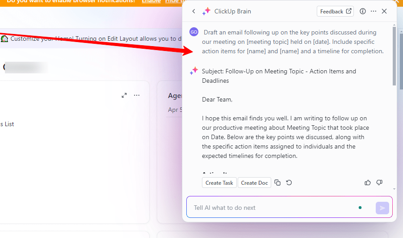Screen dimensions: 403x238
Task: Expand the left home card to fullscreen
Action: (x=124, y=95)
